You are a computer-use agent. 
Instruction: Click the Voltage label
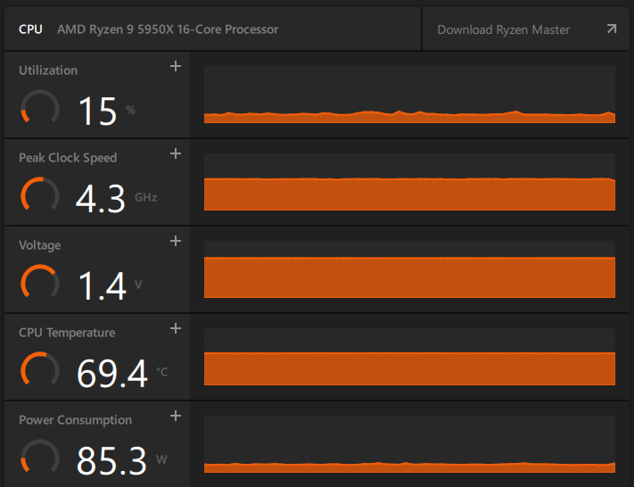click(x=39, y=245)
